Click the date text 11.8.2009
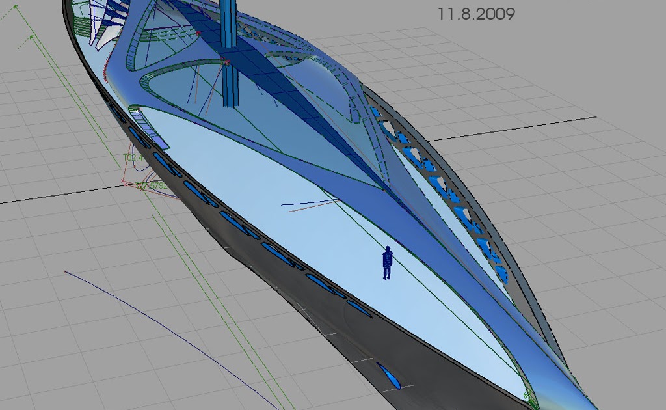This screenshot has height=410, width=666. 476,14
